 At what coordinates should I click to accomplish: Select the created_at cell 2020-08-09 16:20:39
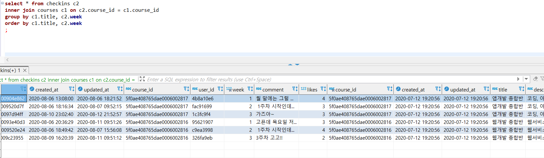51,138
